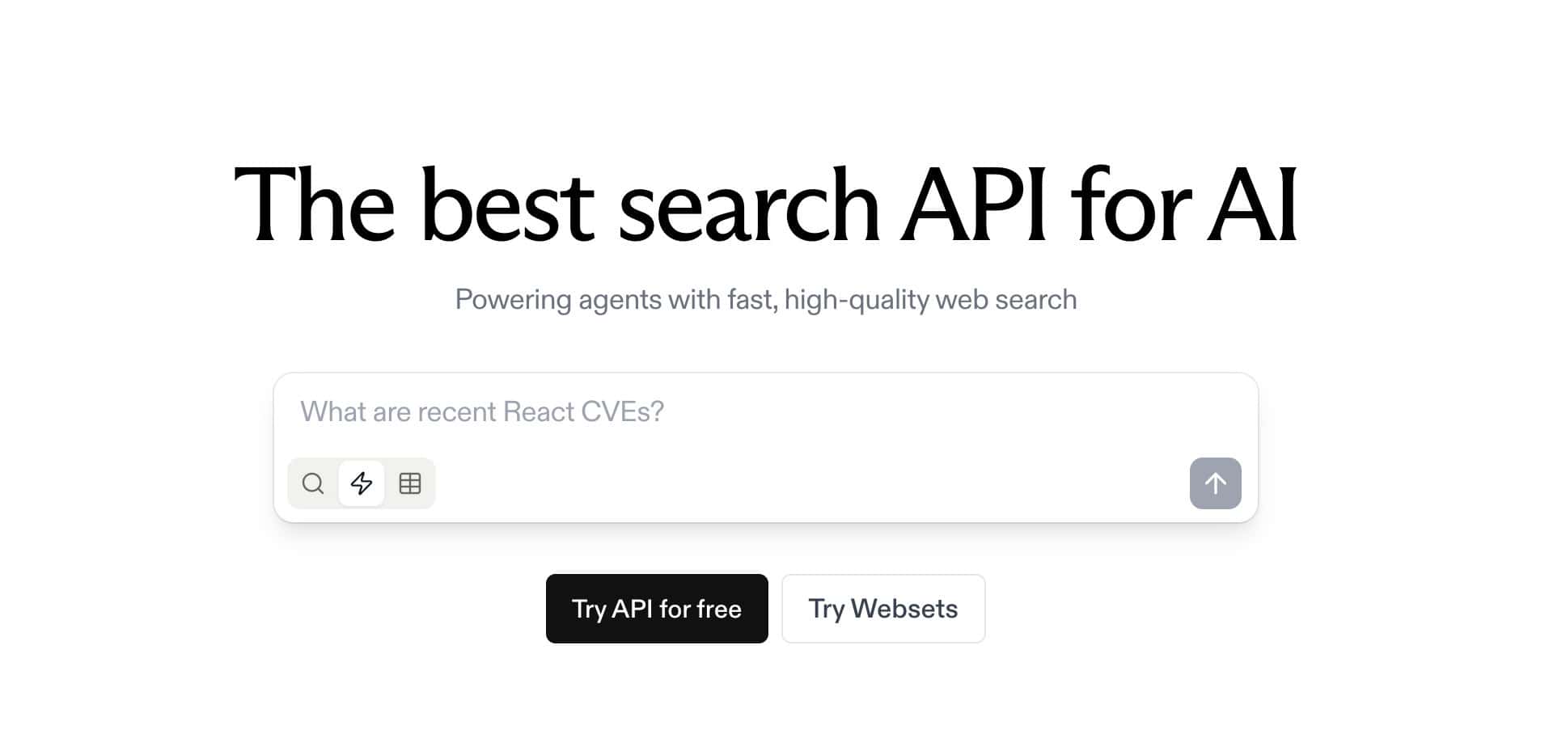Focus the search query text box

point(728,412)
